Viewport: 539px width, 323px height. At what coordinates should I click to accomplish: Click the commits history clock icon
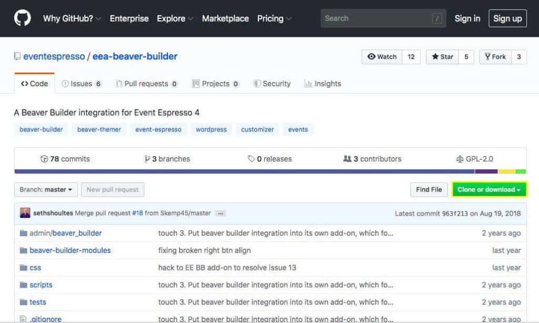click(44, 159)
